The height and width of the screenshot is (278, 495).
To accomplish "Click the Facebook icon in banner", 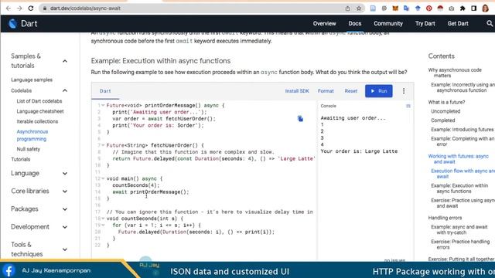I will click(9, 270).
